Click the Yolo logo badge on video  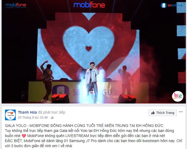(178, 96)
